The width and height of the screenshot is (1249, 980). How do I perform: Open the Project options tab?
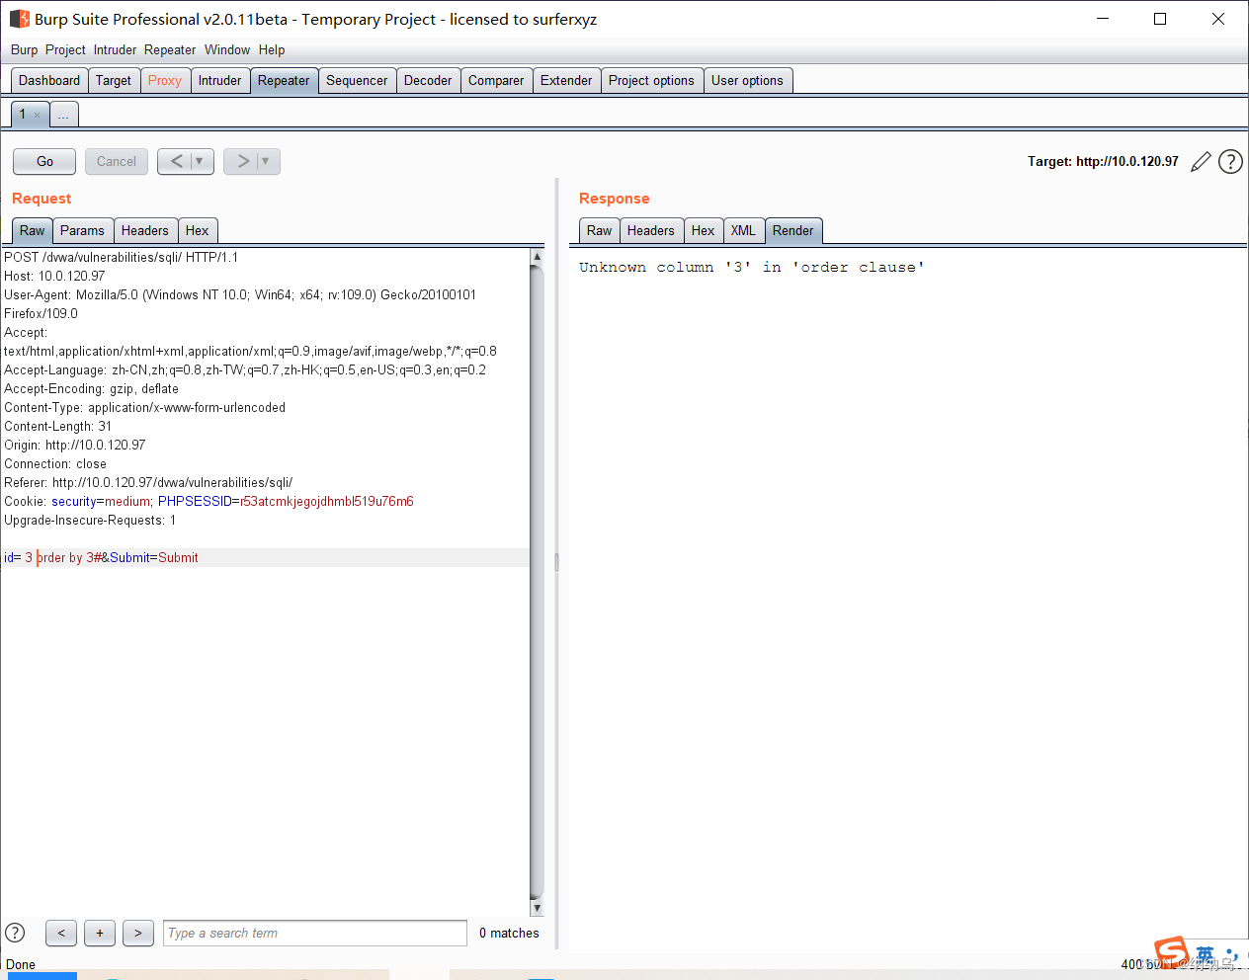(651, 81)
